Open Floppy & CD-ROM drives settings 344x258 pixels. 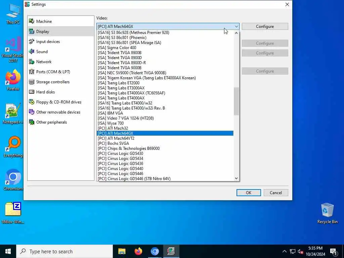61,102
